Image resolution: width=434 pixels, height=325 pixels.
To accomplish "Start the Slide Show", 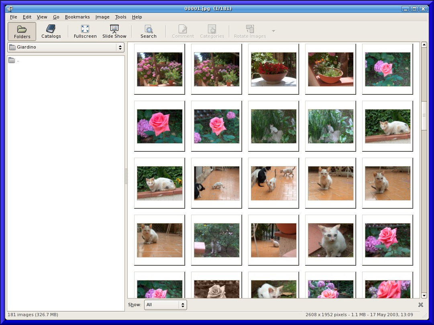I will (114, 31).
